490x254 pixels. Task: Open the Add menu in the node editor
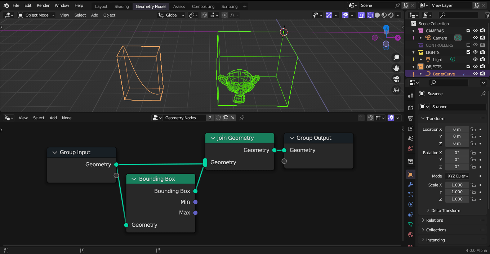(x=53, y=118)
